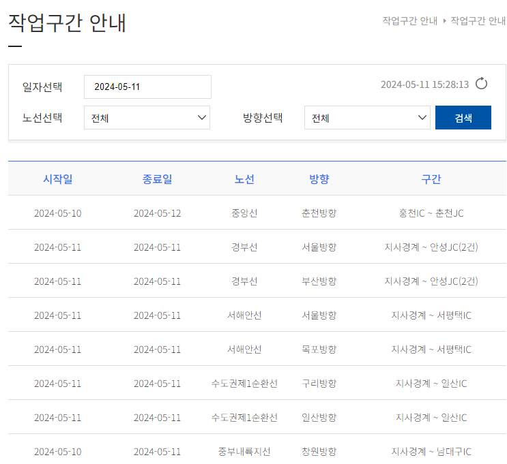Select the 중앙선 route cell

(244, 213)
